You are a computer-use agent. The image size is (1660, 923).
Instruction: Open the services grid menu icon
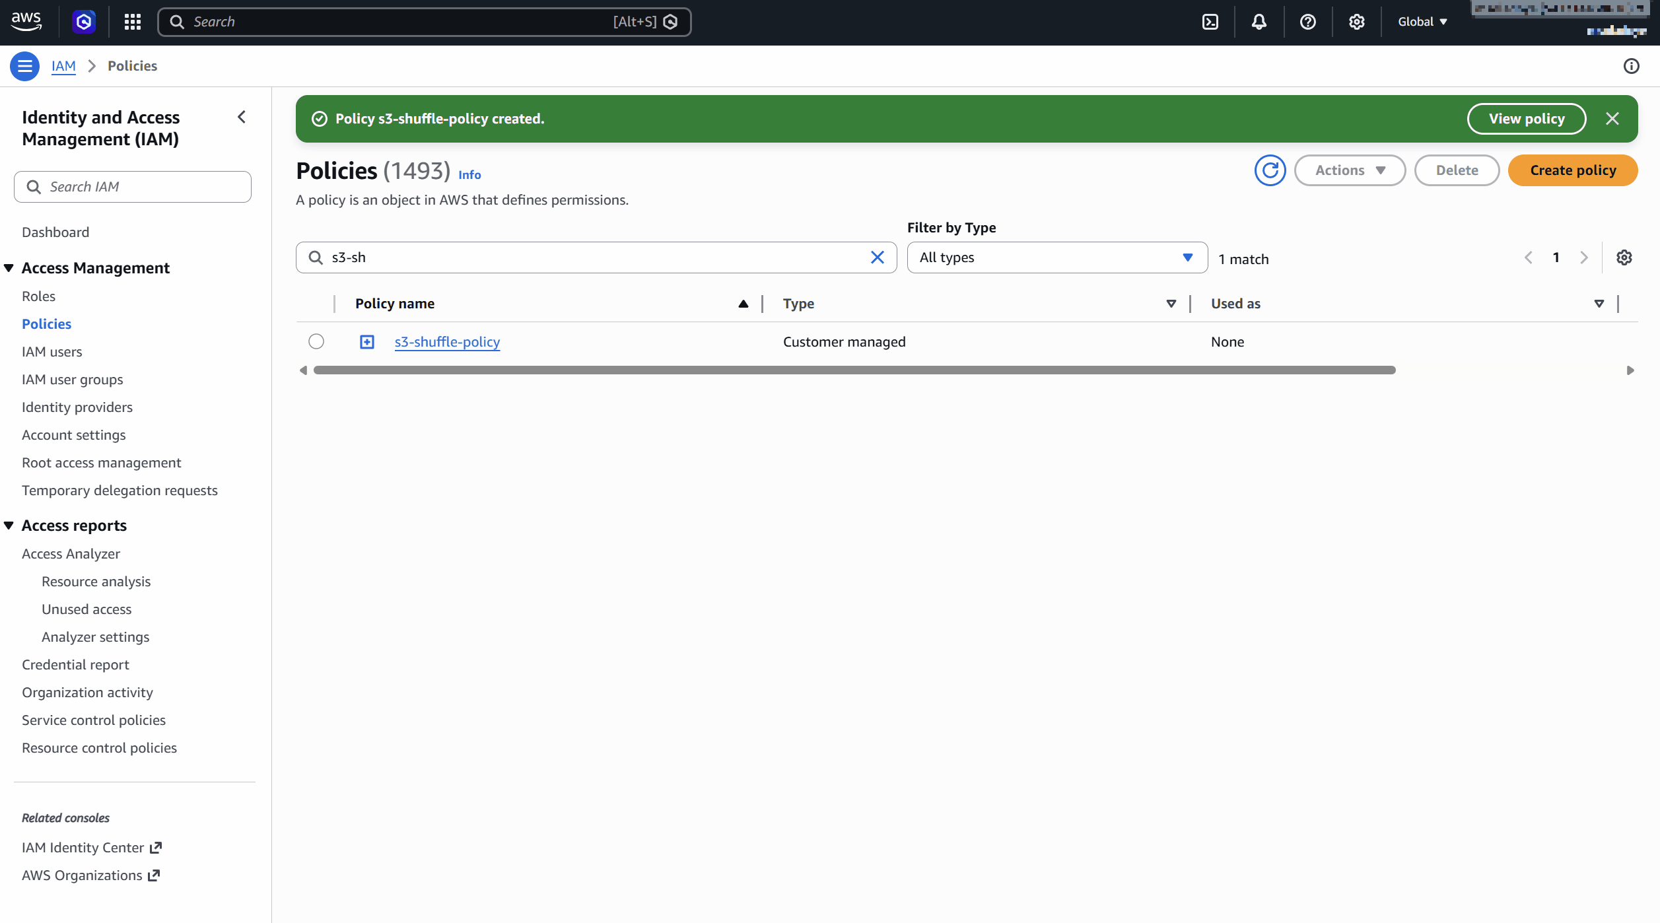[x=133, y=22]
